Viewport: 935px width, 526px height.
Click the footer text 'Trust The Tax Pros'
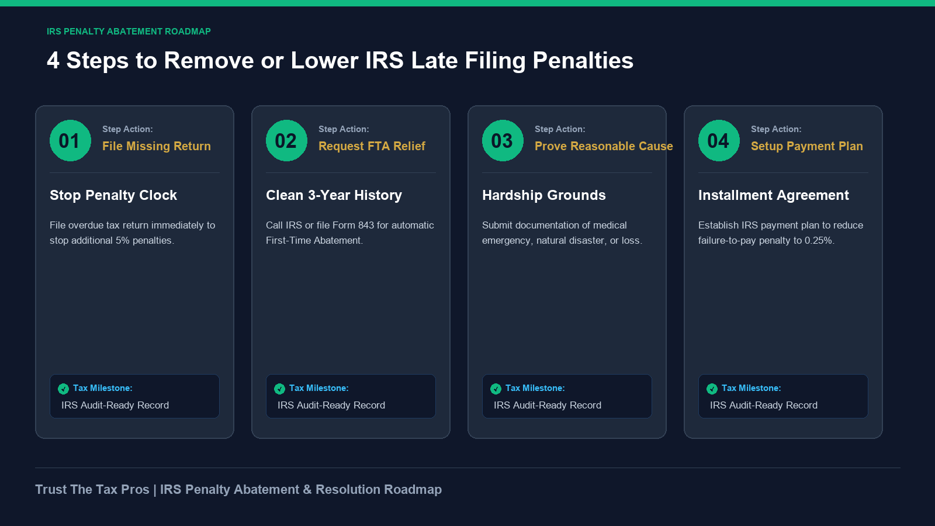pos(92,490)
